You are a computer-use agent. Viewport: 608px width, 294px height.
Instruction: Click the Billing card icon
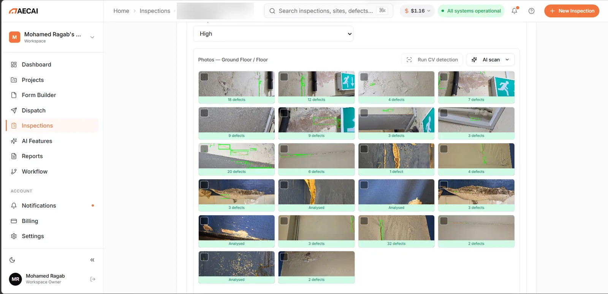pyautogui.click(x=14, y=221)
